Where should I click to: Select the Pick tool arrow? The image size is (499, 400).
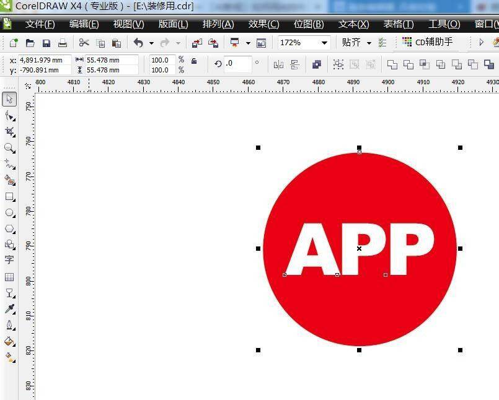pos(9,99)
